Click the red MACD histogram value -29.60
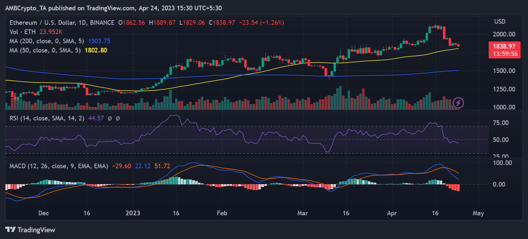This screenshot has height=239, width=528. click(x=121, y=166)
